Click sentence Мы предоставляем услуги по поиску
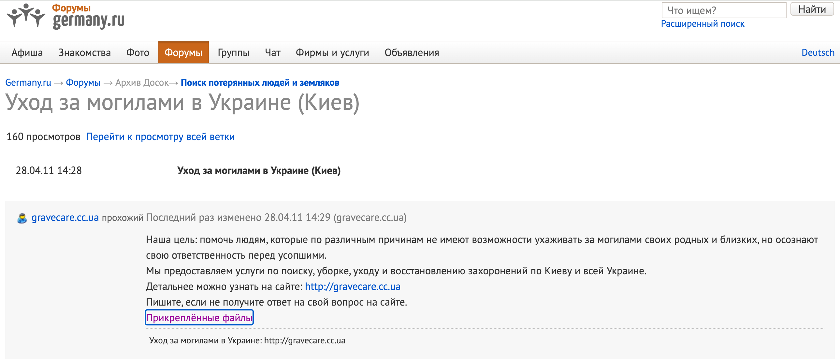 (396, 271)
